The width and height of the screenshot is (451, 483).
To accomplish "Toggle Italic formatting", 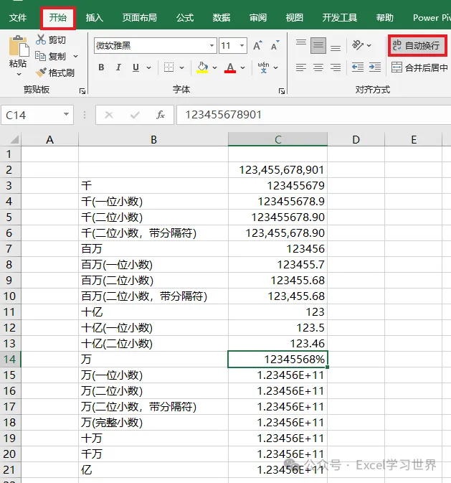I will tap(118, 67).
